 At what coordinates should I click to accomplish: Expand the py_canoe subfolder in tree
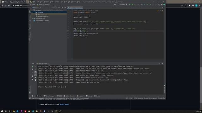pos(34,12)
